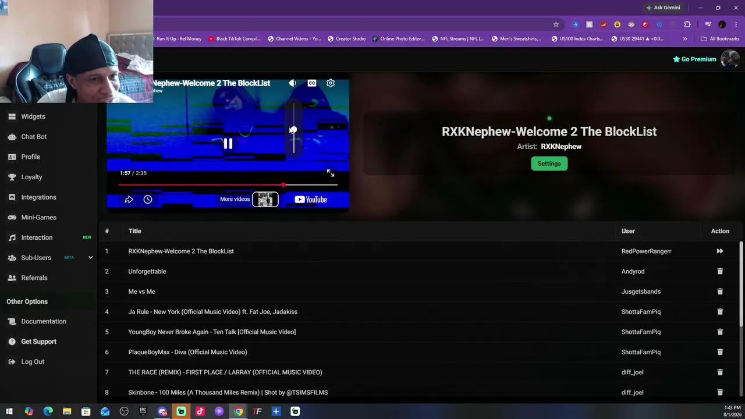Open the Creator Studio bookmark
The image size is (745, 419).
click(x=347, y=39)
